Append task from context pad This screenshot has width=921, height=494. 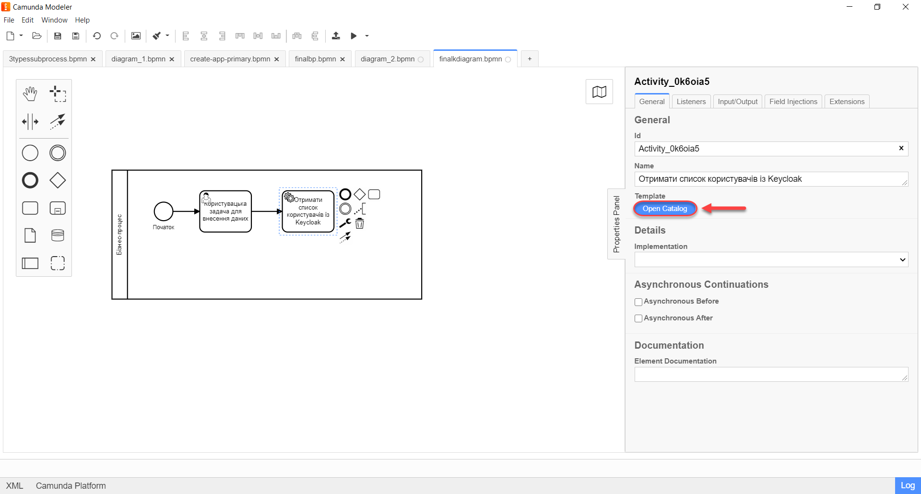click(374, 194)
